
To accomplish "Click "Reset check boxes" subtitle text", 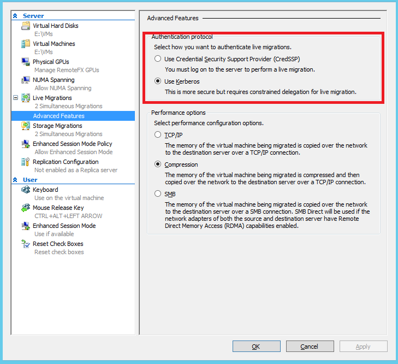I will 59,252.
